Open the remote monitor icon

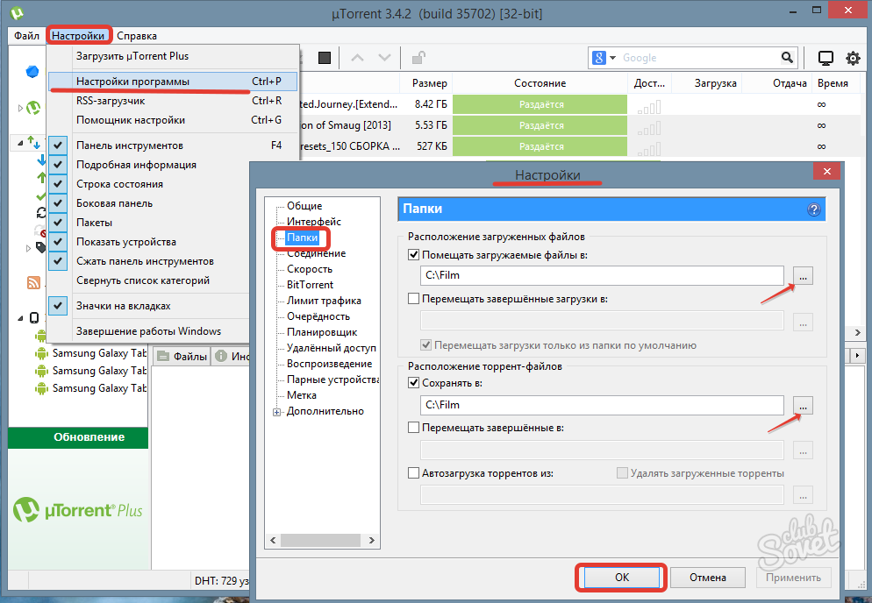826,58
